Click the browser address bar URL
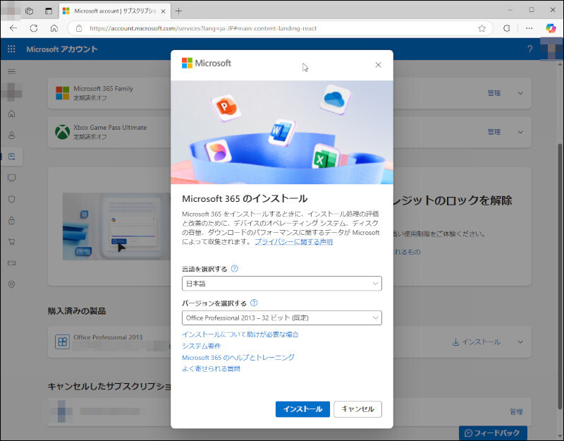 click(x=203, y=28)
